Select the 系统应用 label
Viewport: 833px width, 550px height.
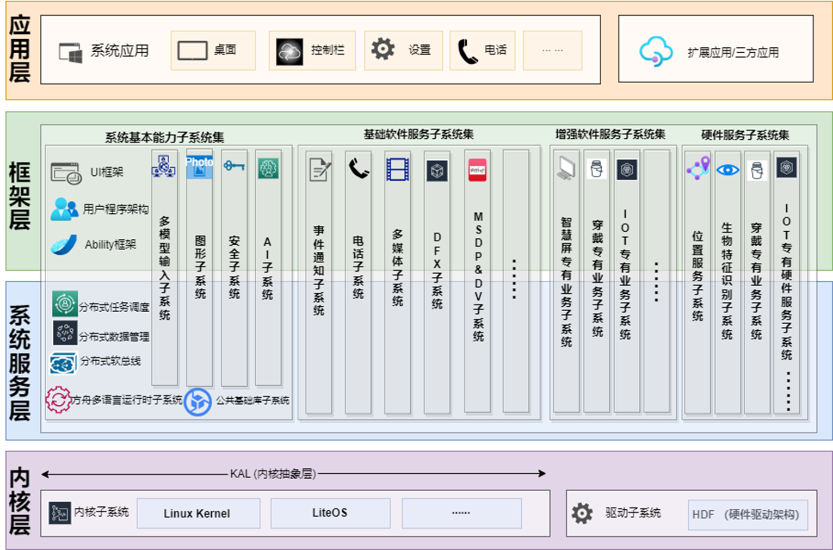coord(120,51)
